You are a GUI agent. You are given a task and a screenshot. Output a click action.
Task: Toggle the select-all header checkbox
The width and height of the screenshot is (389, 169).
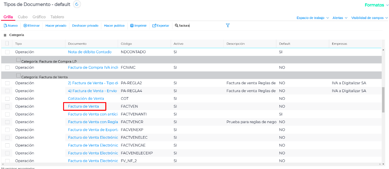coord(7,44)
